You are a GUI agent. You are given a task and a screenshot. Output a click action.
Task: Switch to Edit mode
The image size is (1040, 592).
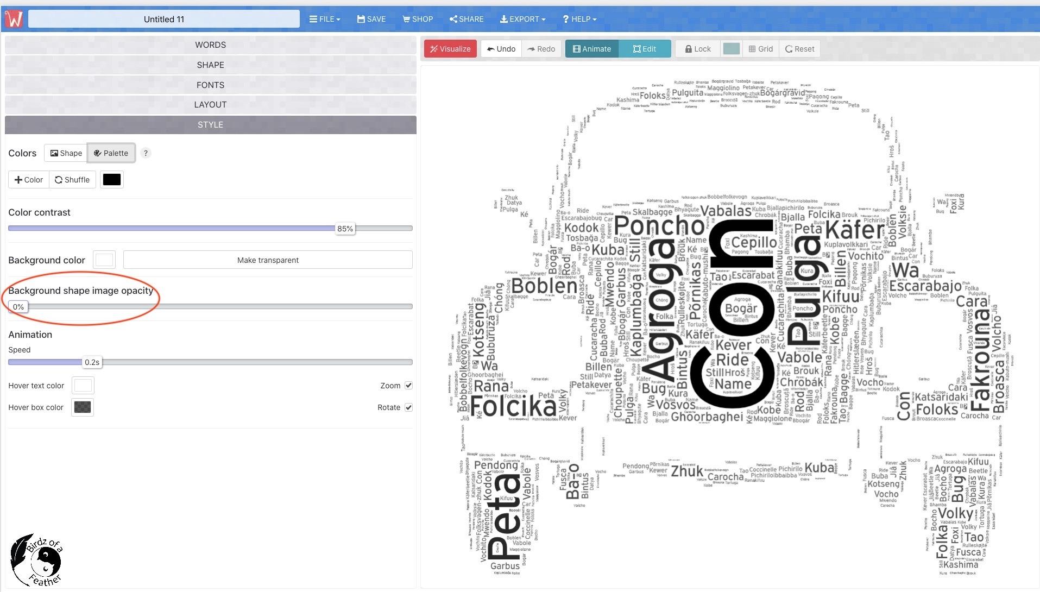click(645, 49)
